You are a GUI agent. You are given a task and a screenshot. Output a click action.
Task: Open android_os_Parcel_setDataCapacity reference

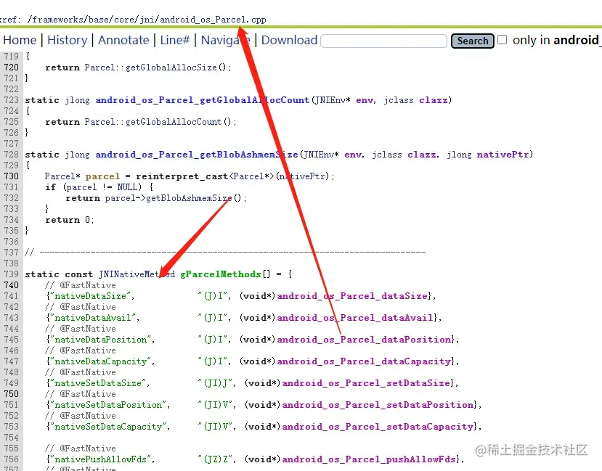(378, 427)
